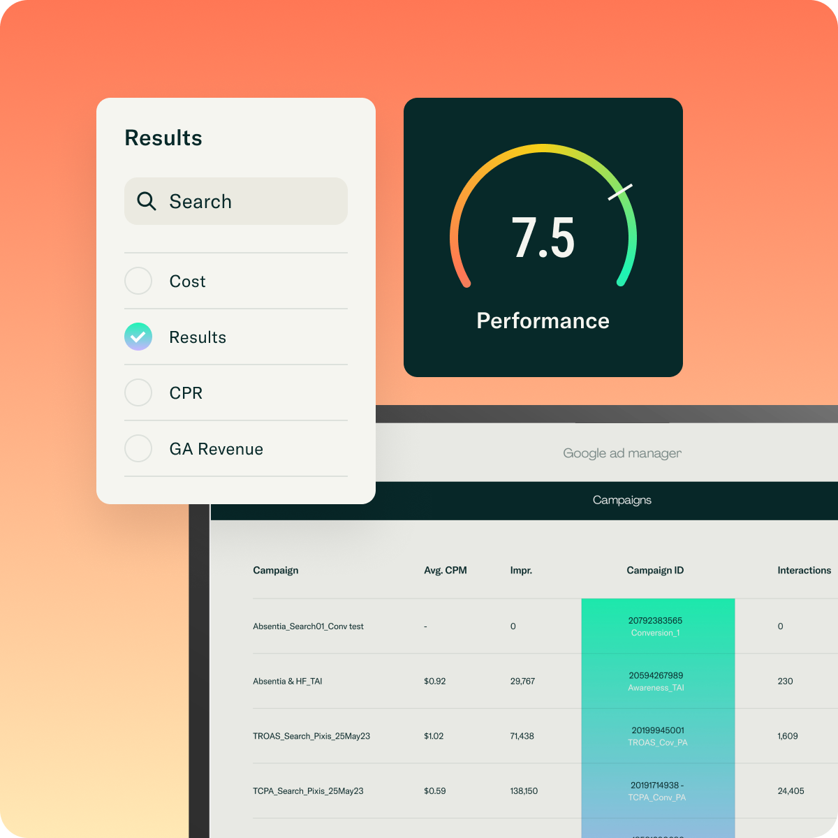This screenshot has width=838, height=838.
Task: Sort by Avg. CPM column header
Action: coord(445,571)
